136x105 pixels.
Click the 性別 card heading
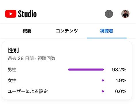click(13, 50)
